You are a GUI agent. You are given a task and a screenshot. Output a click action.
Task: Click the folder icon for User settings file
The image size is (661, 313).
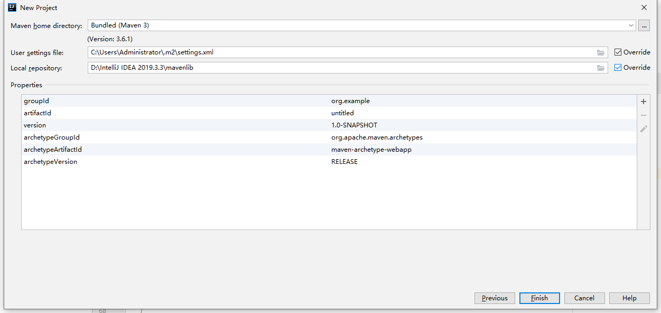click(x=601, y=52)
